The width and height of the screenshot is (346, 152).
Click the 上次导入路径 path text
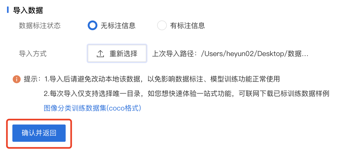(x=230, y=54)
